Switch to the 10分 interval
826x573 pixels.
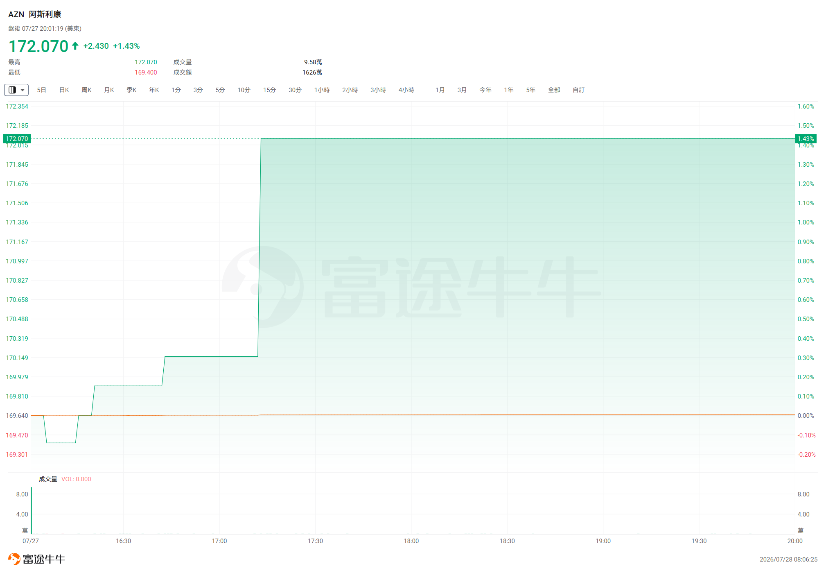[244, 90]
